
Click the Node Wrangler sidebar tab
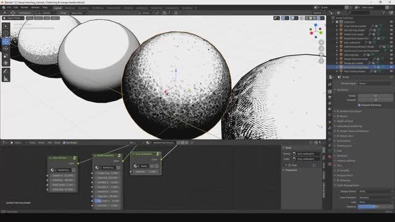pos(323,190)
